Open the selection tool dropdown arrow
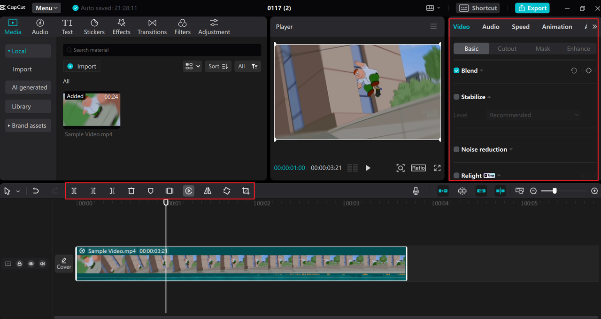The width and height of the screenshot is (601, 319). pyautogui.click(x=18, y=191)
